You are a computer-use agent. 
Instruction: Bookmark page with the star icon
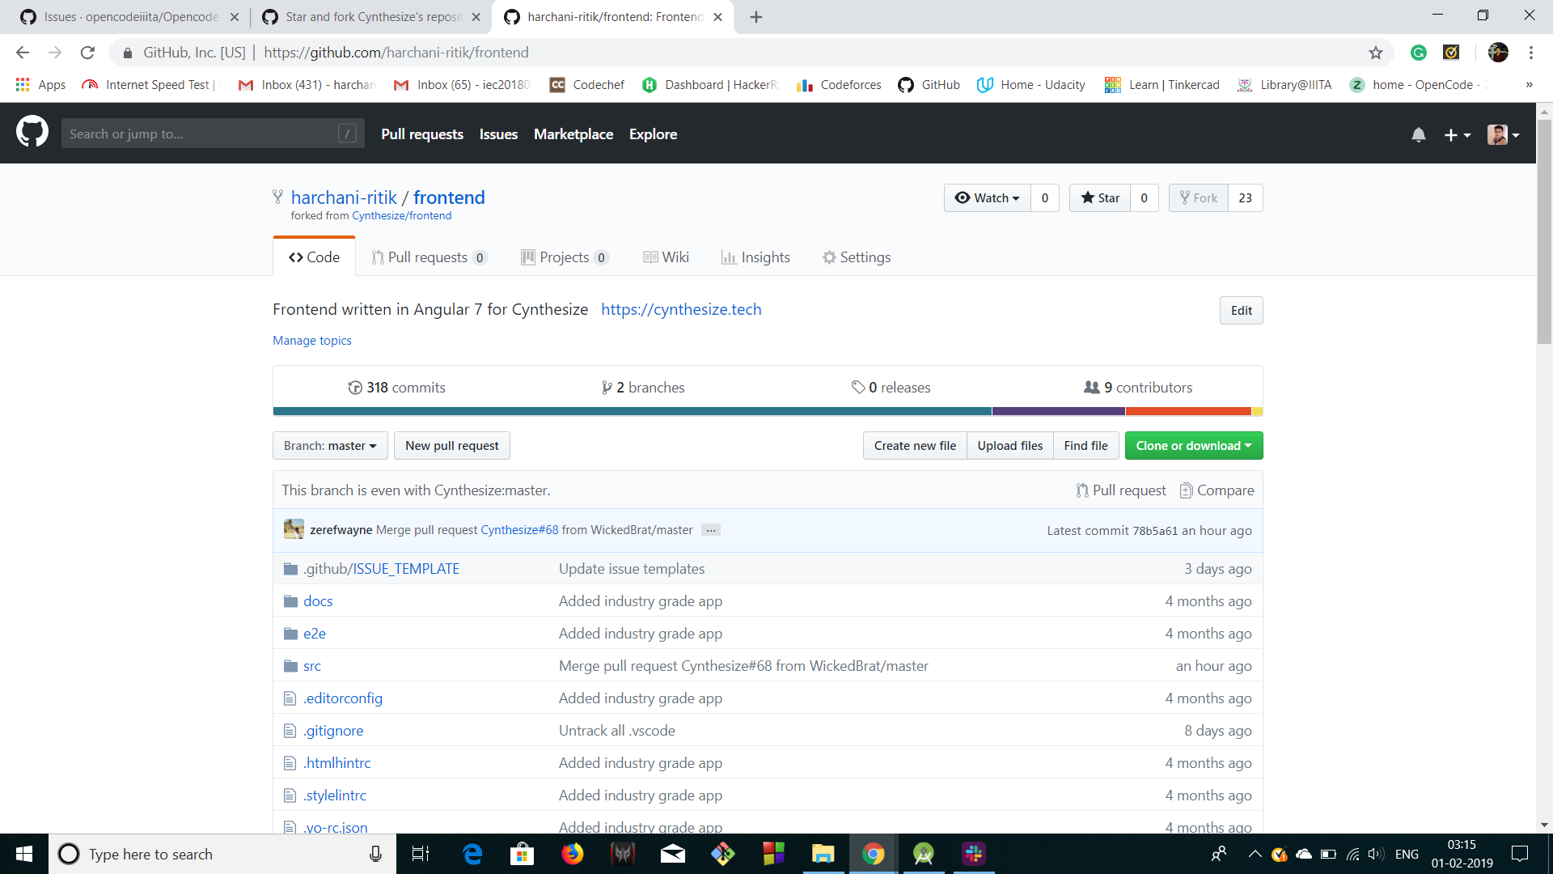pyautogui.click(x=1375, y=53)
